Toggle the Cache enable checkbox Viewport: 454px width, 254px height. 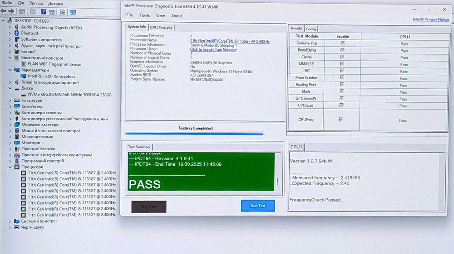342,57
